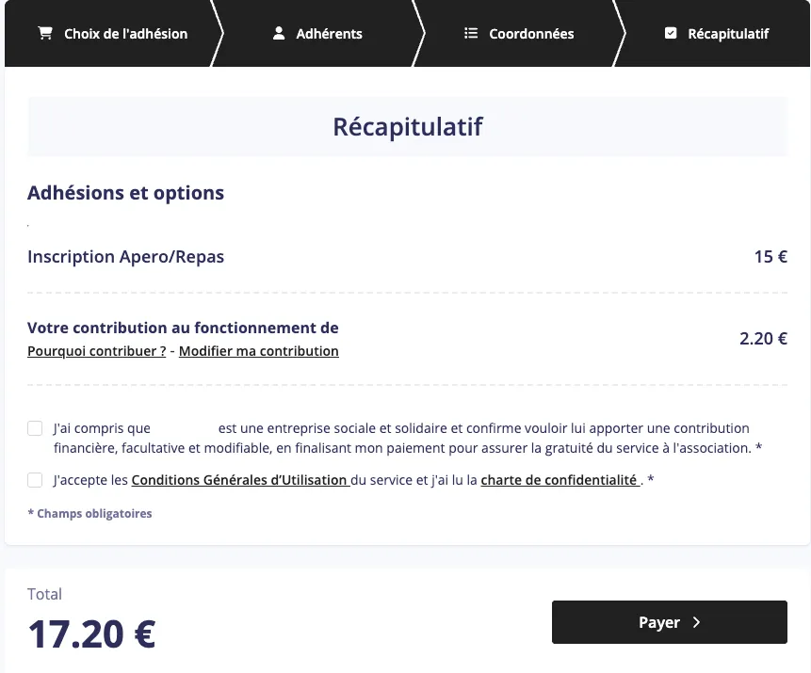Click the checkmark icon beside Récapitulatif
811x673 pixels.
coord(671,33)
